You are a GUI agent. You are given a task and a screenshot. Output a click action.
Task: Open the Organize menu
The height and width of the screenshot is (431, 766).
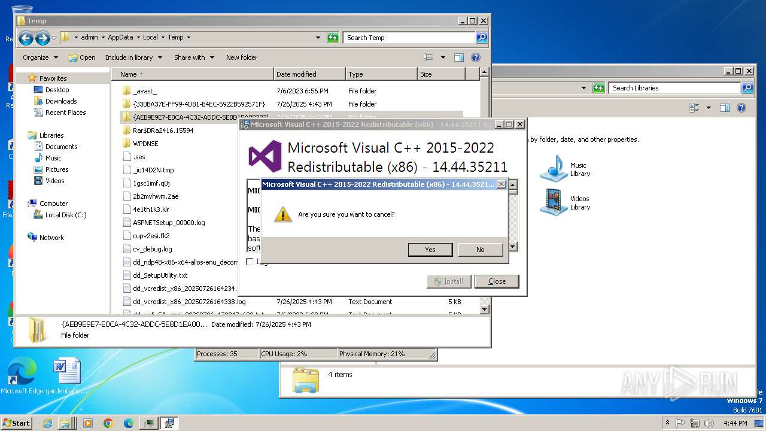tap(41, 57)
